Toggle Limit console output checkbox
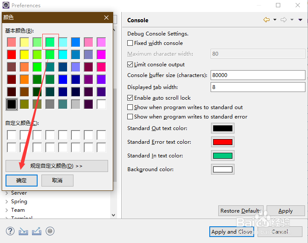The image size is (308, 243). pos(130,65)
